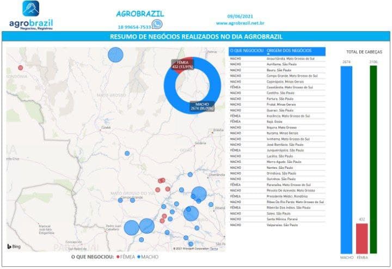Select the 'José Bonifácio, São Paulo' row
392x269 pixels.
point(277,145)
